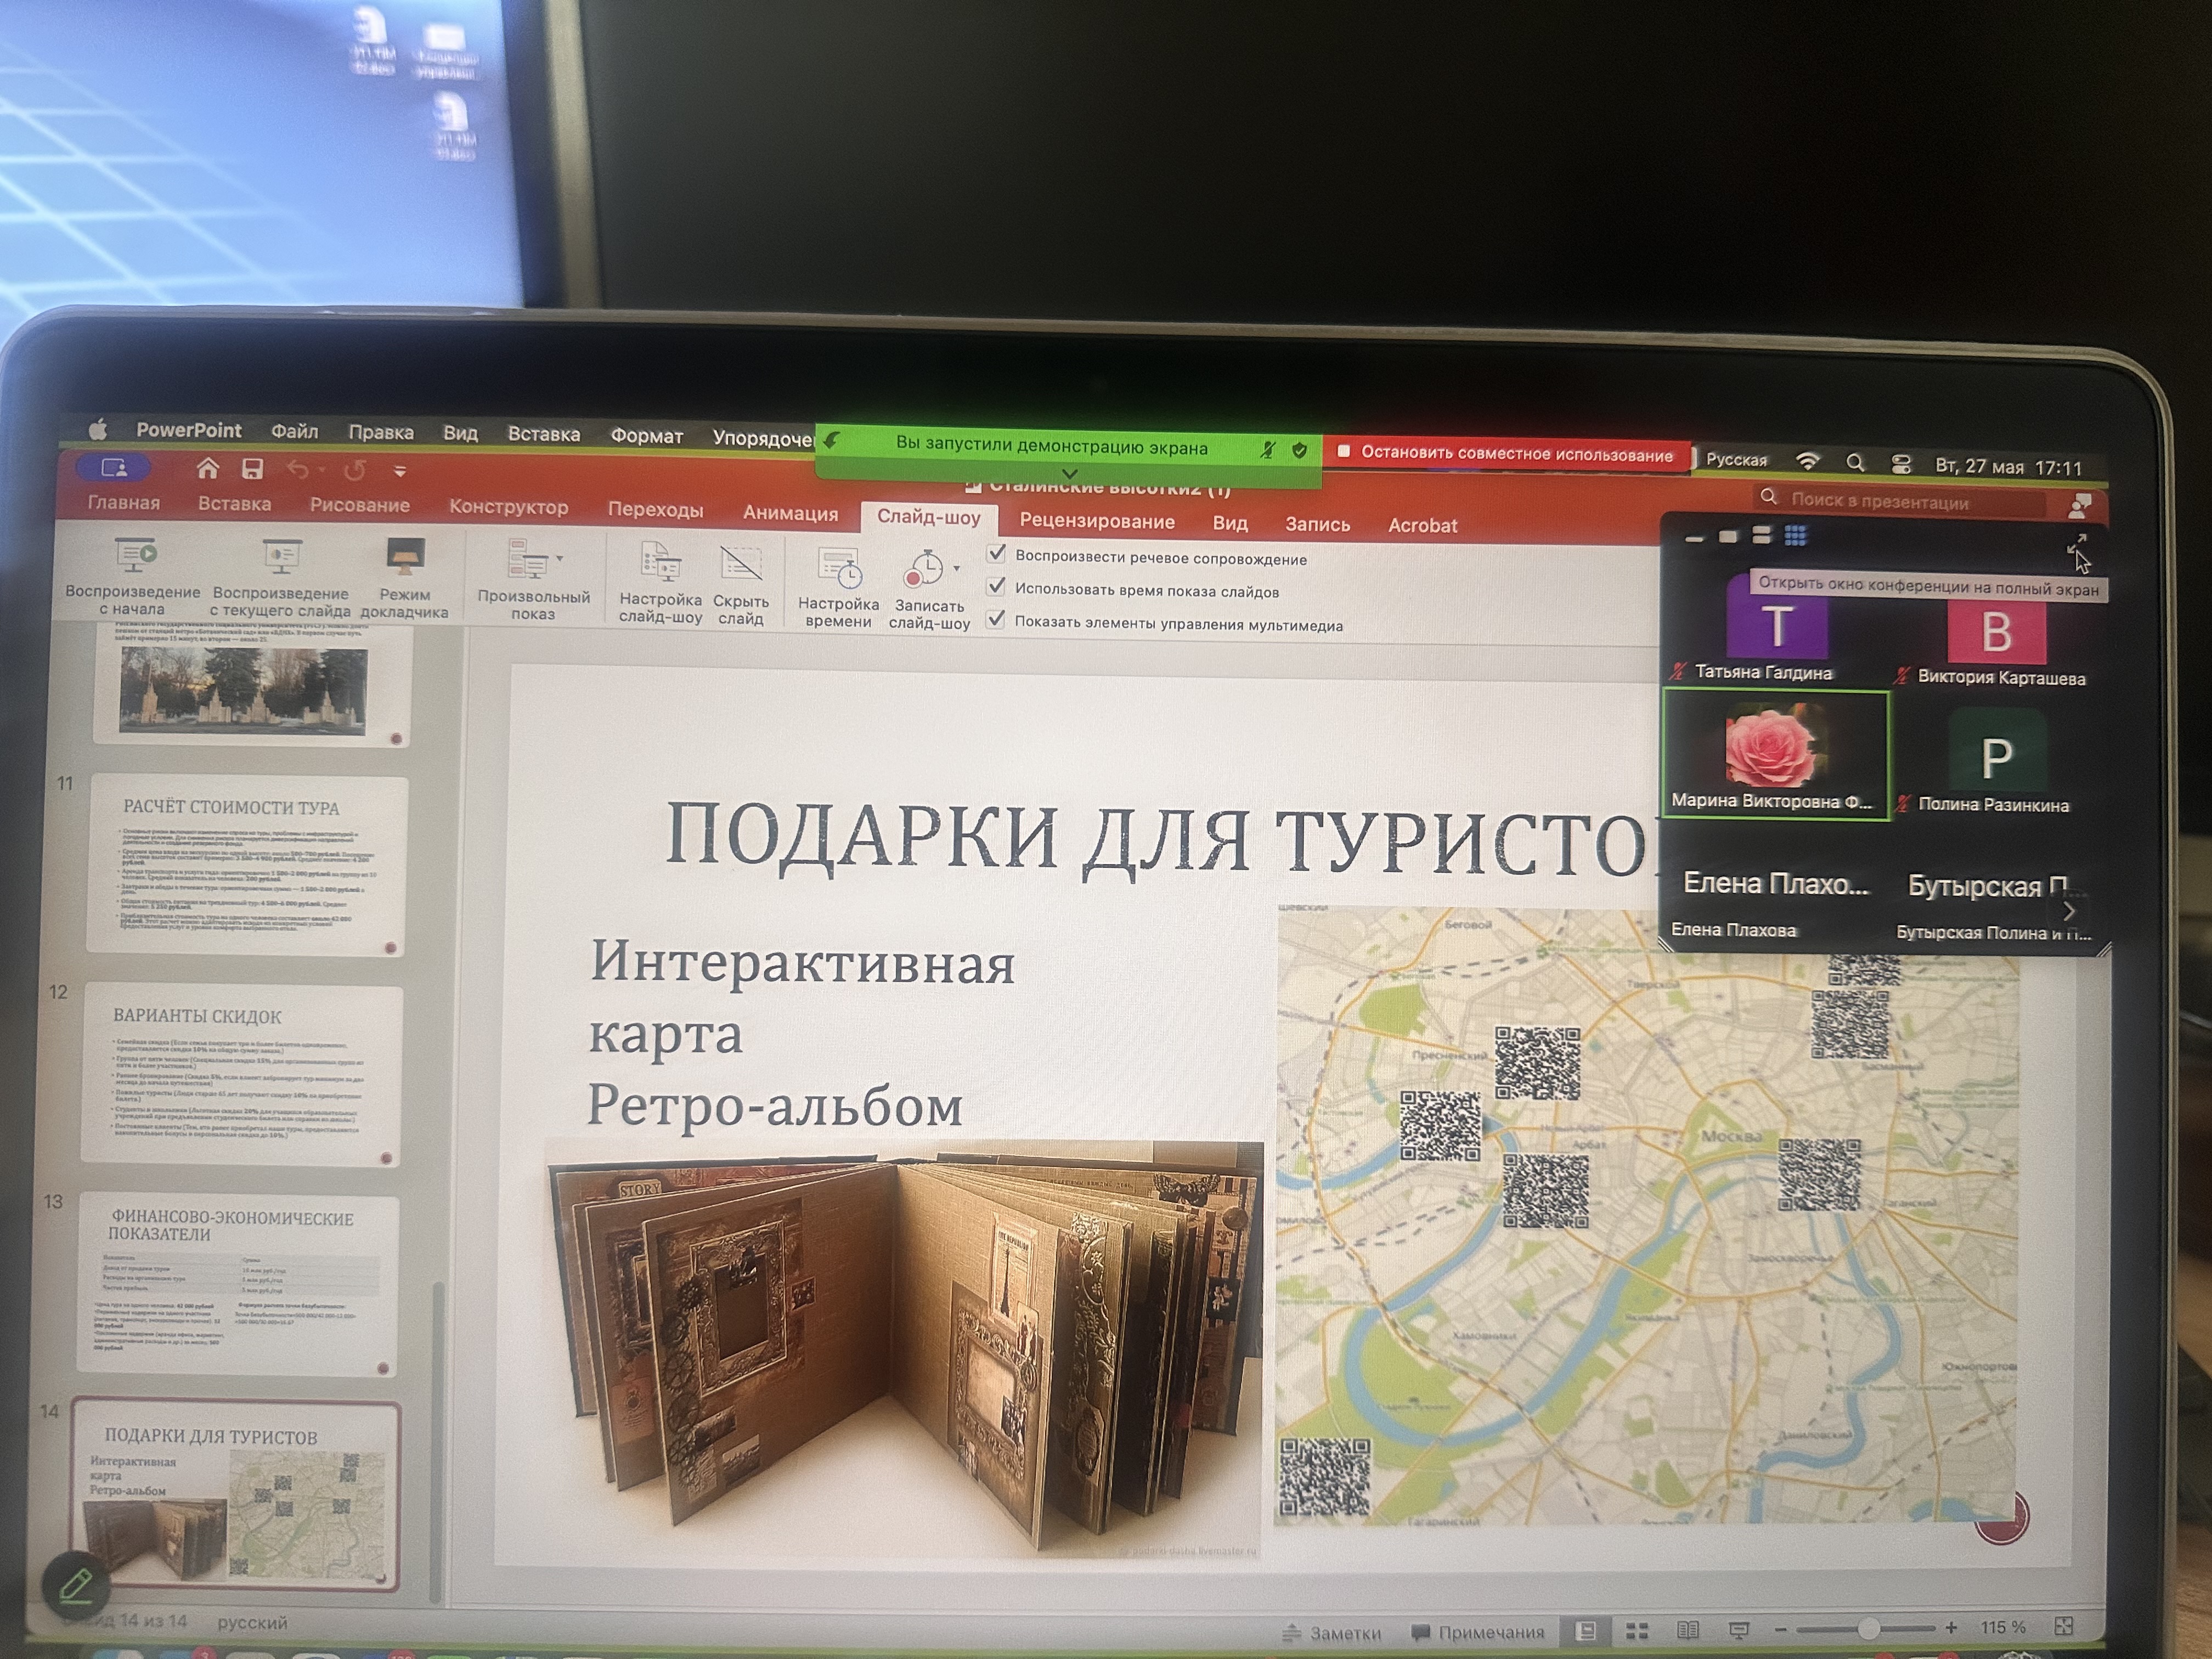Select slide 12 'Варианты скидок' thumbnail
Screen dimensions: 2212x1659
(x=241, y=1075)
